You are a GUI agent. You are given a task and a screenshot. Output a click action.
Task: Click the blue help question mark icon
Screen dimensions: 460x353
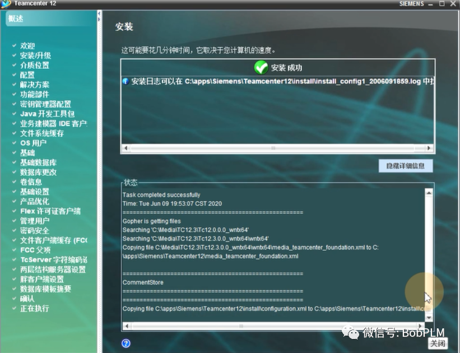tap(126, 343)
